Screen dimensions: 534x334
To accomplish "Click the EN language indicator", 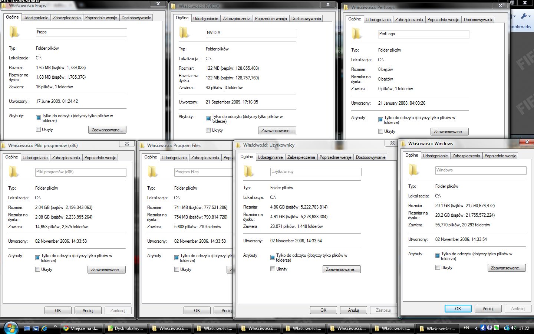I will pyautogui.click(x=467, y=328).
